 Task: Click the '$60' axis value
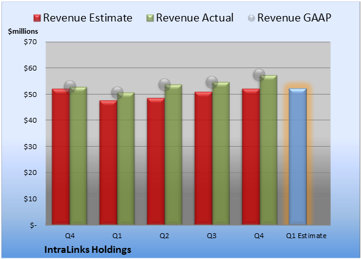pyautogui.click(x=30, y=68)
